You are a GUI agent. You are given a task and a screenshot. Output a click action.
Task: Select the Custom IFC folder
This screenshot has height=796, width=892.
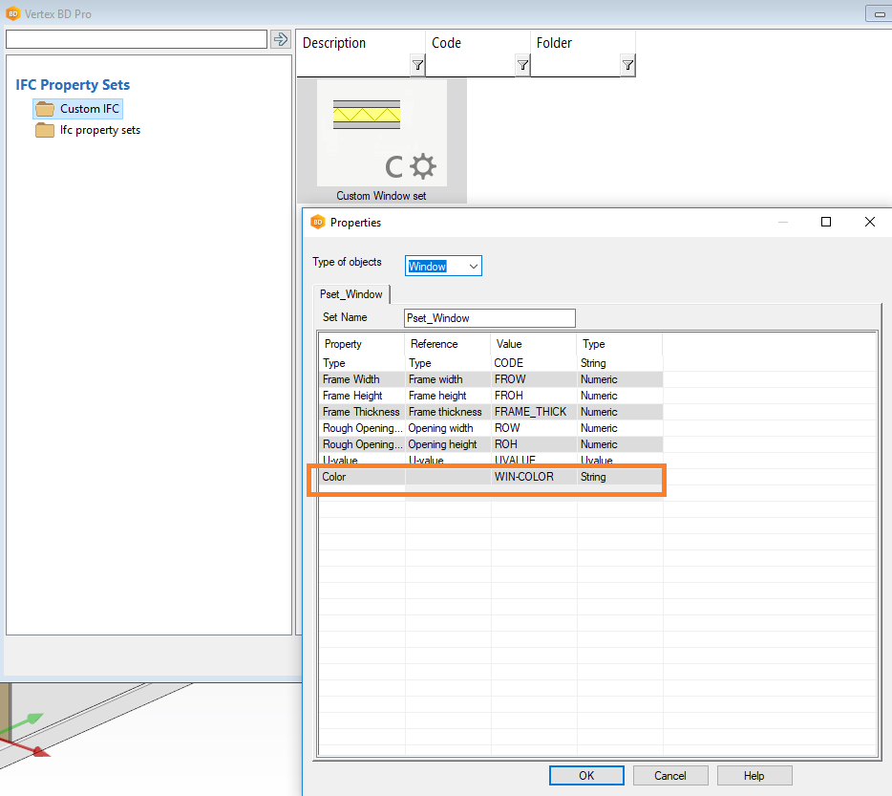[89, 109]
